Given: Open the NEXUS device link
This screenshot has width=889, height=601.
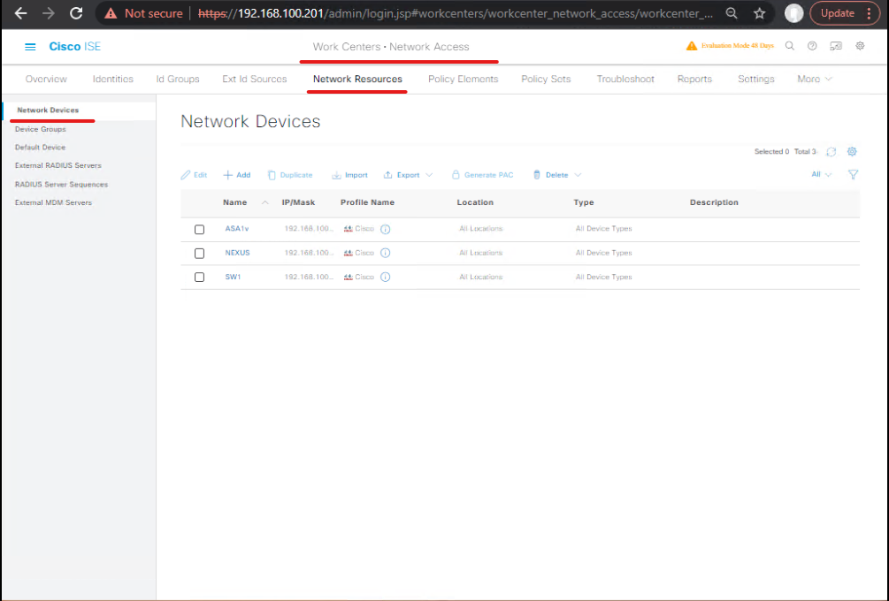Looking at the screenshot, I should (238, 253).
